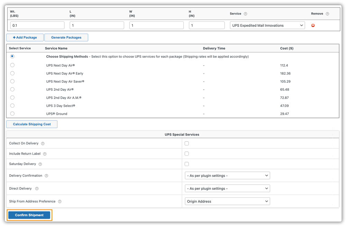Click Delivery Confirmation help icon

click(46, 176)
